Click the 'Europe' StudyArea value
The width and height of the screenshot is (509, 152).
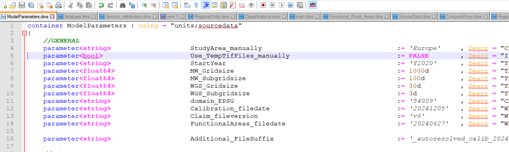click(425, 48)
